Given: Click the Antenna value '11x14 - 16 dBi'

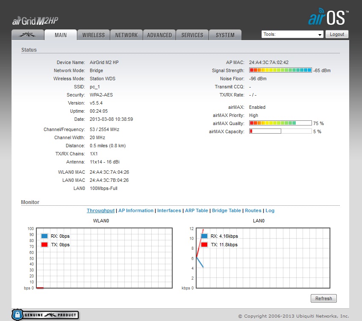Looking at the screenshot, I should [105, 162].
